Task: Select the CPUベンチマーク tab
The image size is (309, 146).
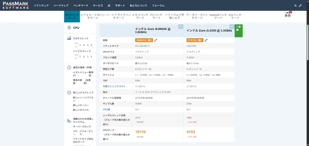Action: point(72,16)
